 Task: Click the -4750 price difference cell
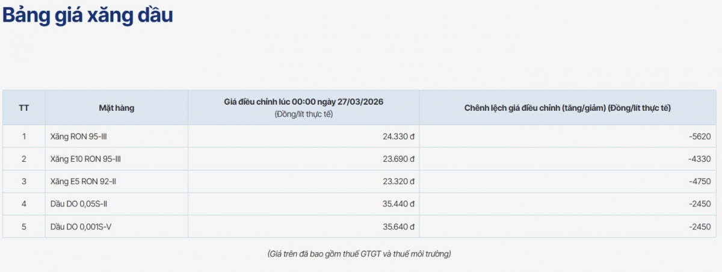tap(700, 181)
